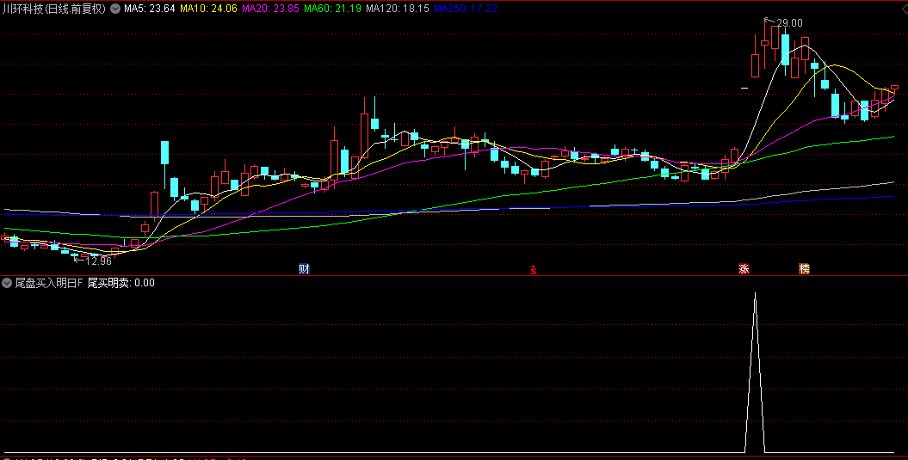This screenshot has width=908, height=460.
Task: Select the MA60: 21.19 label
Action: point(332,9)
